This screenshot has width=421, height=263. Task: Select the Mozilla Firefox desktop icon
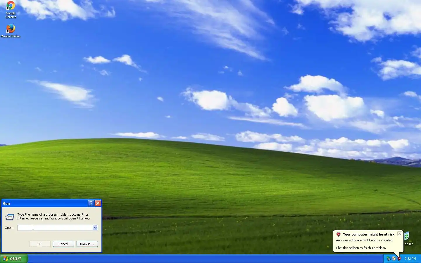11,31
